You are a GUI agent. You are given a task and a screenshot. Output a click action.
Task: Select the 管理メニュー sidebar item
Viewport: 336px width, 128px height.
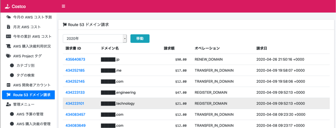pyautogui.click(x=24, y=105)
